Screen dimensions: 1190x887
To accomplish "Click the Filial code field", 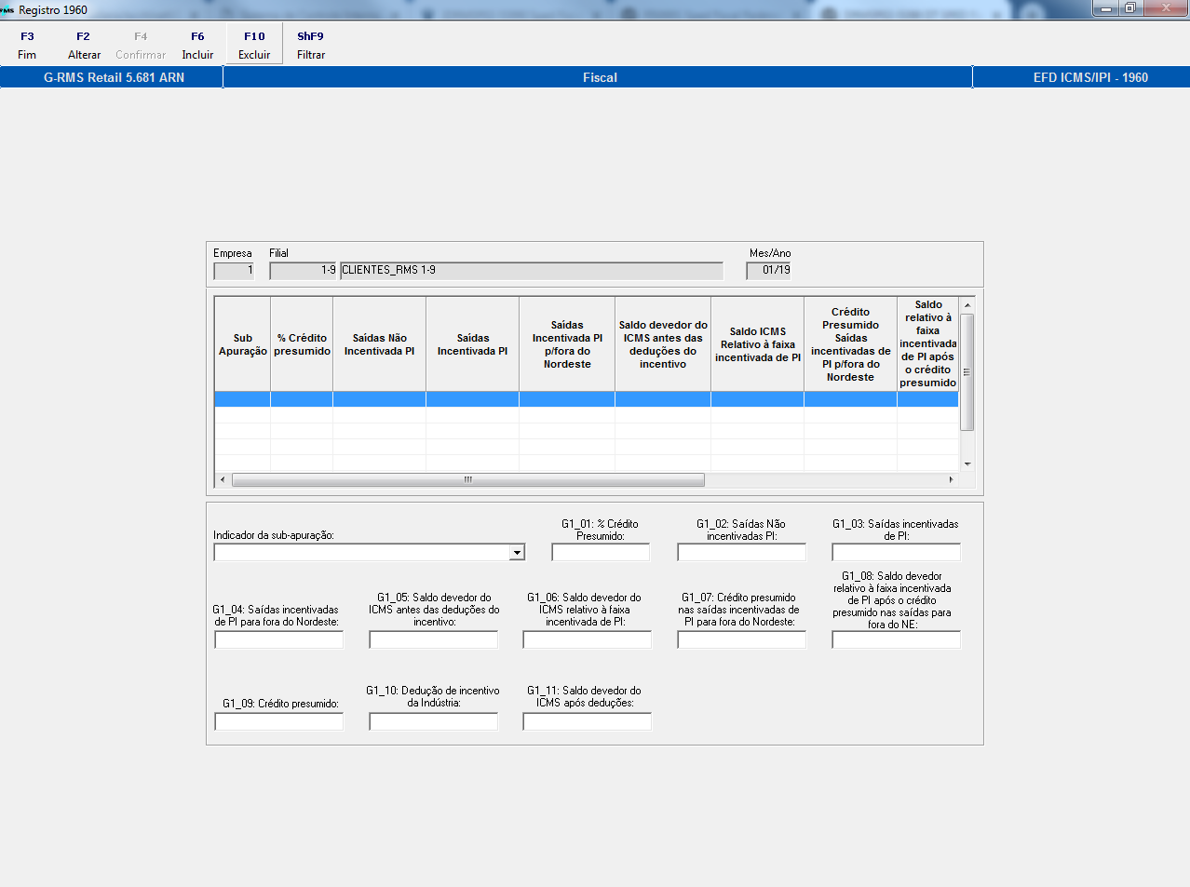I will tap(304, 271).
